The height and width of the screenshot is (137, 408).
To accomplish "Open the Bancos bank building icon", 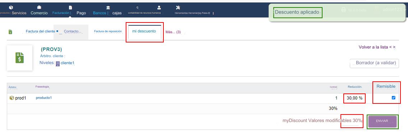I will click(108, 7).
